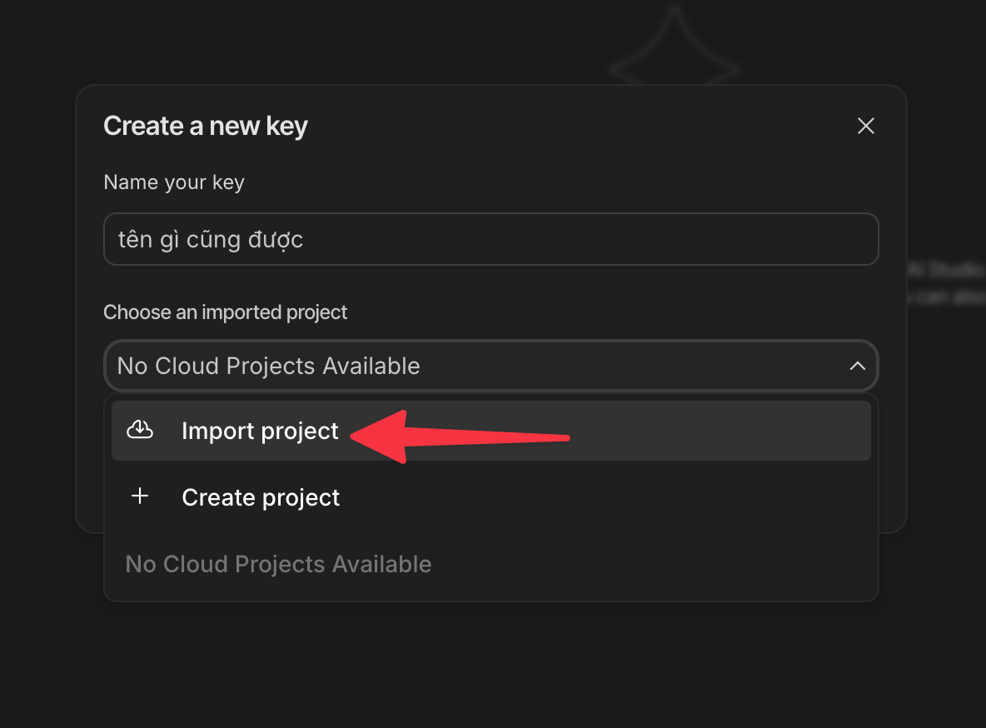Click the plus icon beside Create project

(140, 496)
